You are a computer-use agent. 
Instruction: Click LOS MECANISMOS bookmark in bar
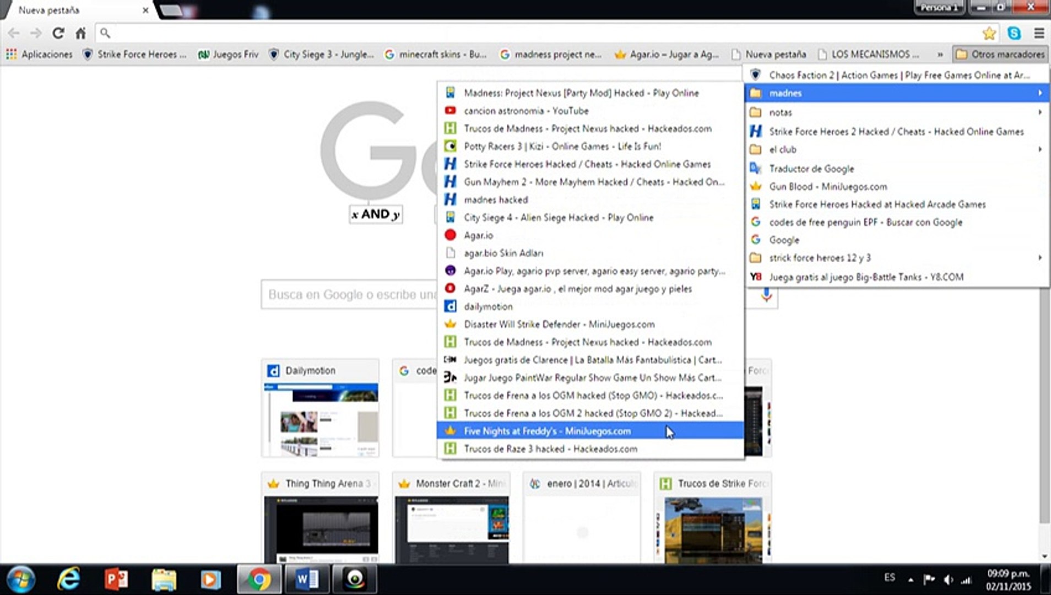tap(868, 55)
